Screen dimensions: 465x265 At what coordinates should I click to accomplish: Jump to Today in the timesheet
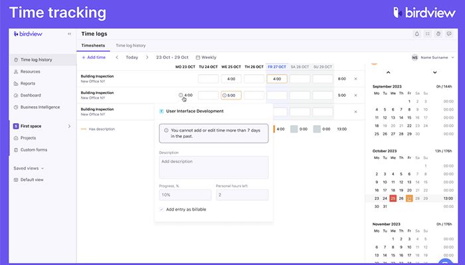(x=132, y=58)
